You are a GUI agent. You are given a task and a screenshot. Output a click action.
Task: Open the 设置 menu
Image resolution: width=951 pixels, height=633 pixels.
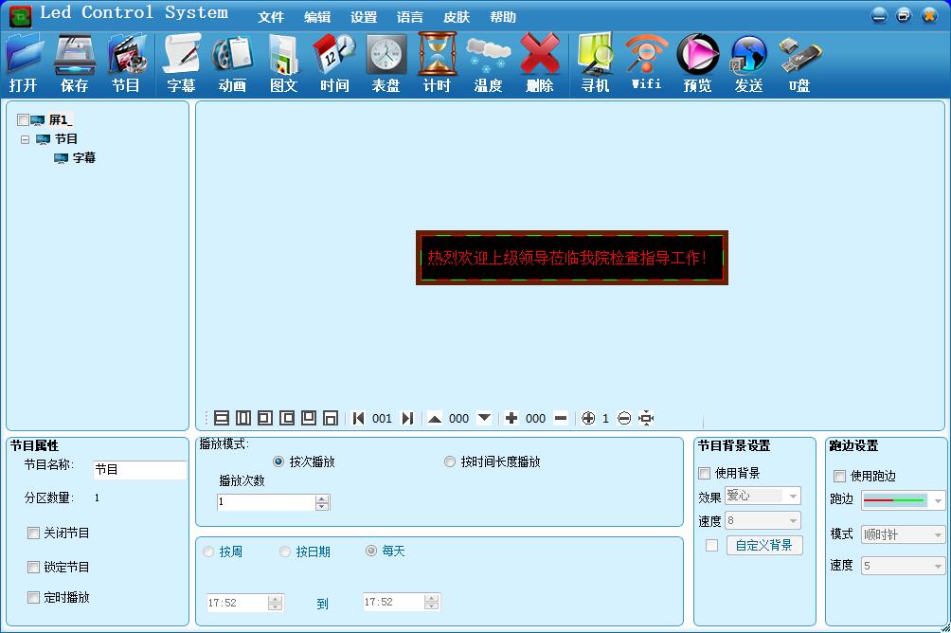point(363,17)
